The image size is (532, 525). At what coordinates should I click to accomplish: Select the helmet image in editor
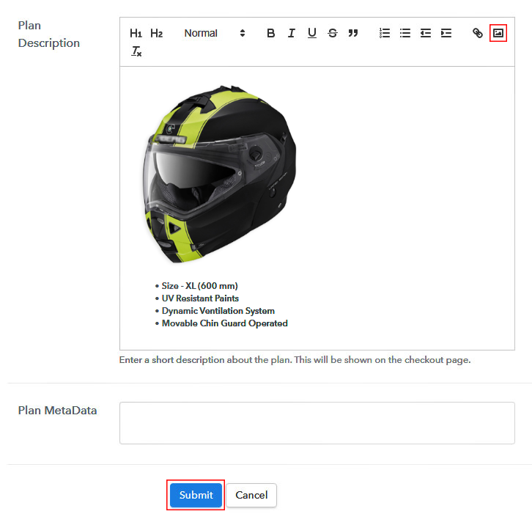(219, 175)
